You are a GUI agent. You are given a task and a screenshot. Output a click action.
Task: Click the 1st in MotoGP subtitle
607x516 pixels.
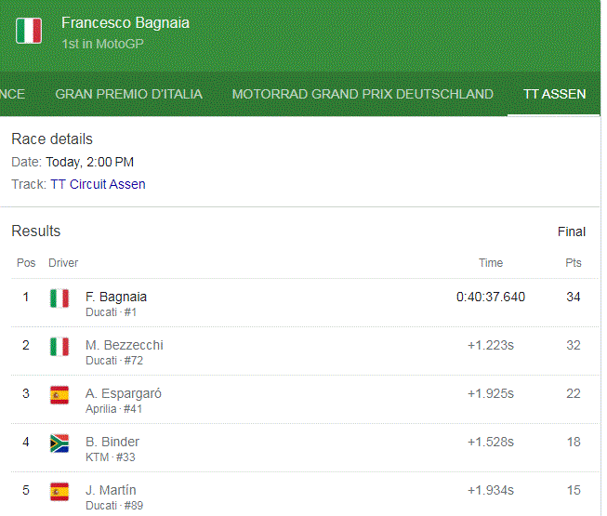tap(102, 44)
